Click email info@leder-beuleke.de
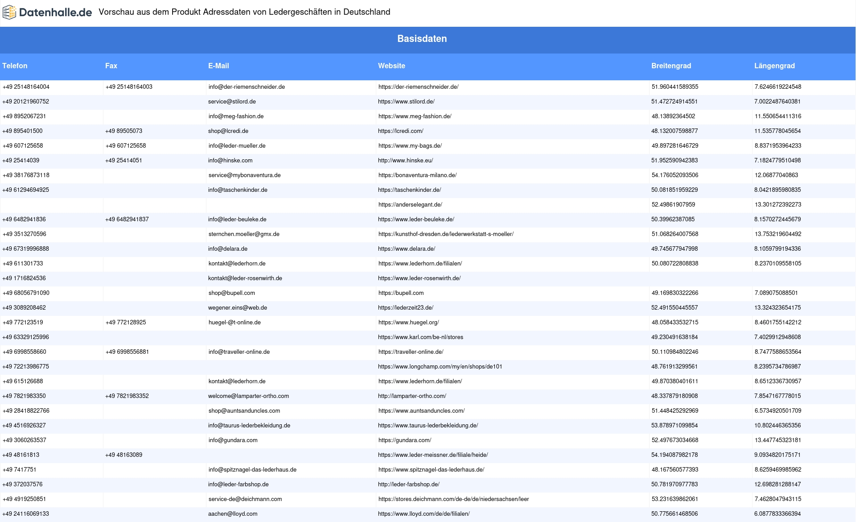The image size is (856, 522). [x=237, y=220]
